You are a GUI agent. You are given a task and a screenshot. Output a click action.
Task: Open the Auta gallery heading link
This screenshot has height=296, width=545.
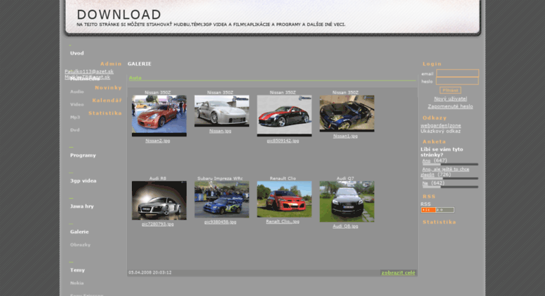tap(135, 78)
